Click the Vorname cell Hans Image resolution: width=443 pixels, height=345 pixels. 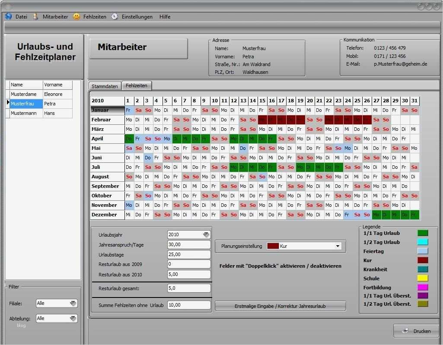point(57,113)
